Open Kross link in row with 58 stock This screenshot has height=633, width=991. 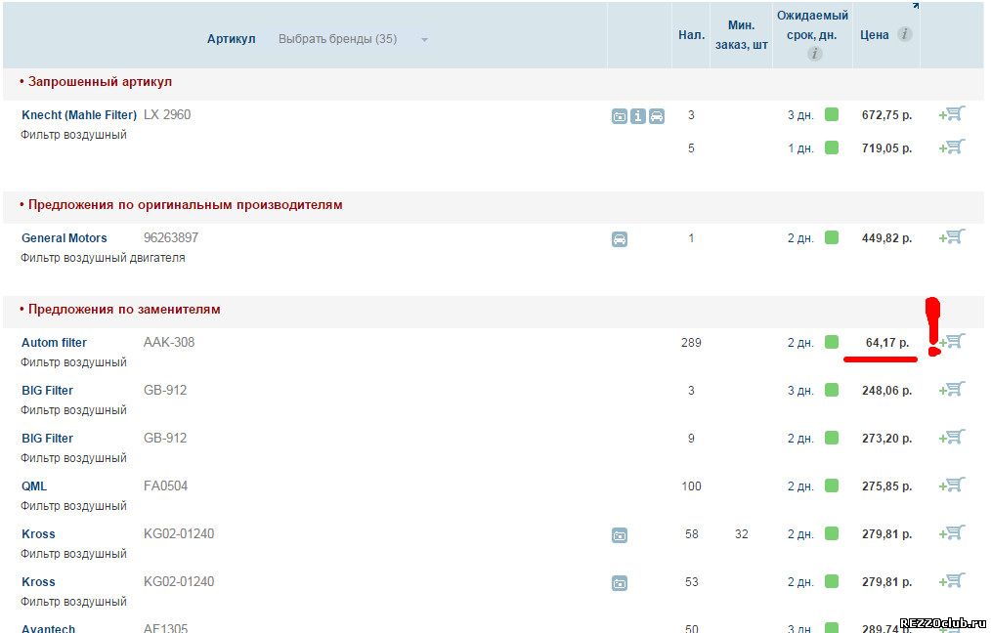pyautogui.click(x=38, y=533)
